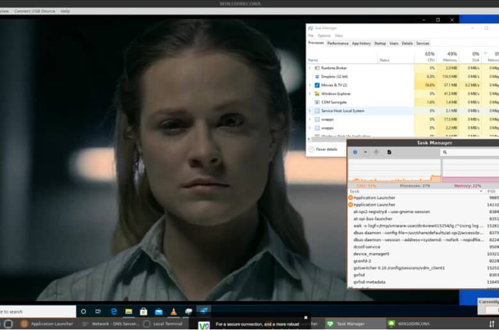Click the crosshair identify-window icon in Task Manager
This screenshot has height=330, width=499.
[376, 152]
